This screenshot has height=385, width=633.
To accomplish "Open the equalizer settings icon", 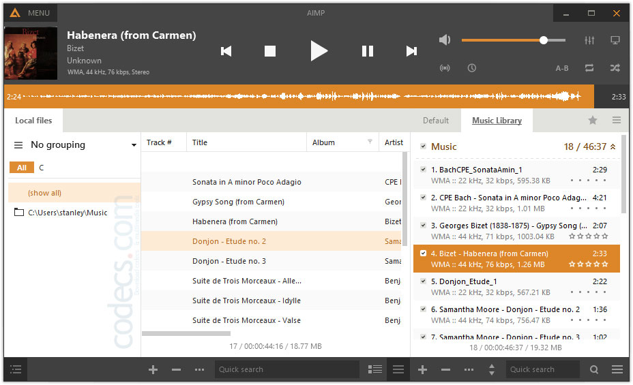I will (589, 40).
